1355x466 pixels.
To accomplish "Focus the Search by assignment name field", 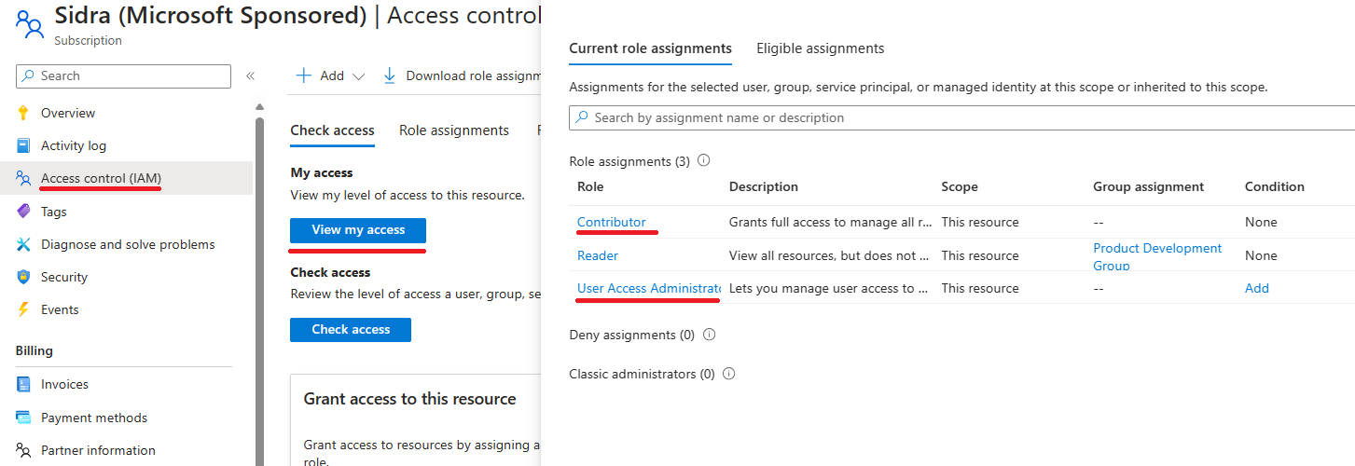I will (x=961, y=117).
